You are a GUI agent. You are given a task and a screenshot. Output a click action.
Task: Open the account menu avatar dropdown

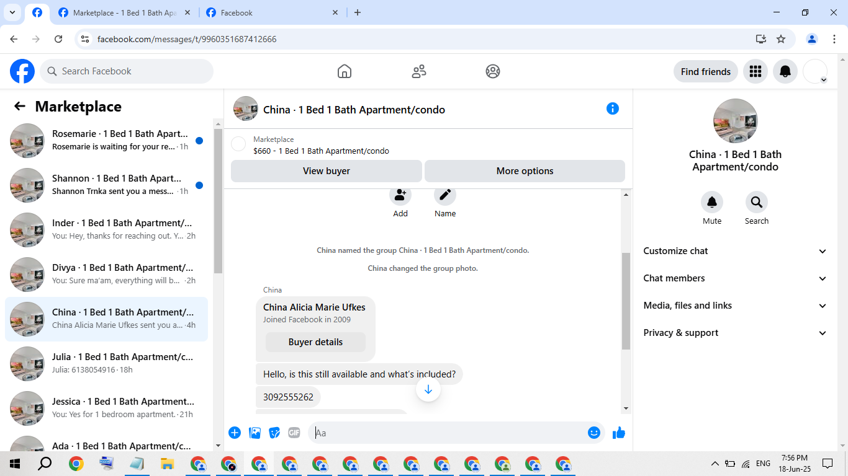coord(815,71)
